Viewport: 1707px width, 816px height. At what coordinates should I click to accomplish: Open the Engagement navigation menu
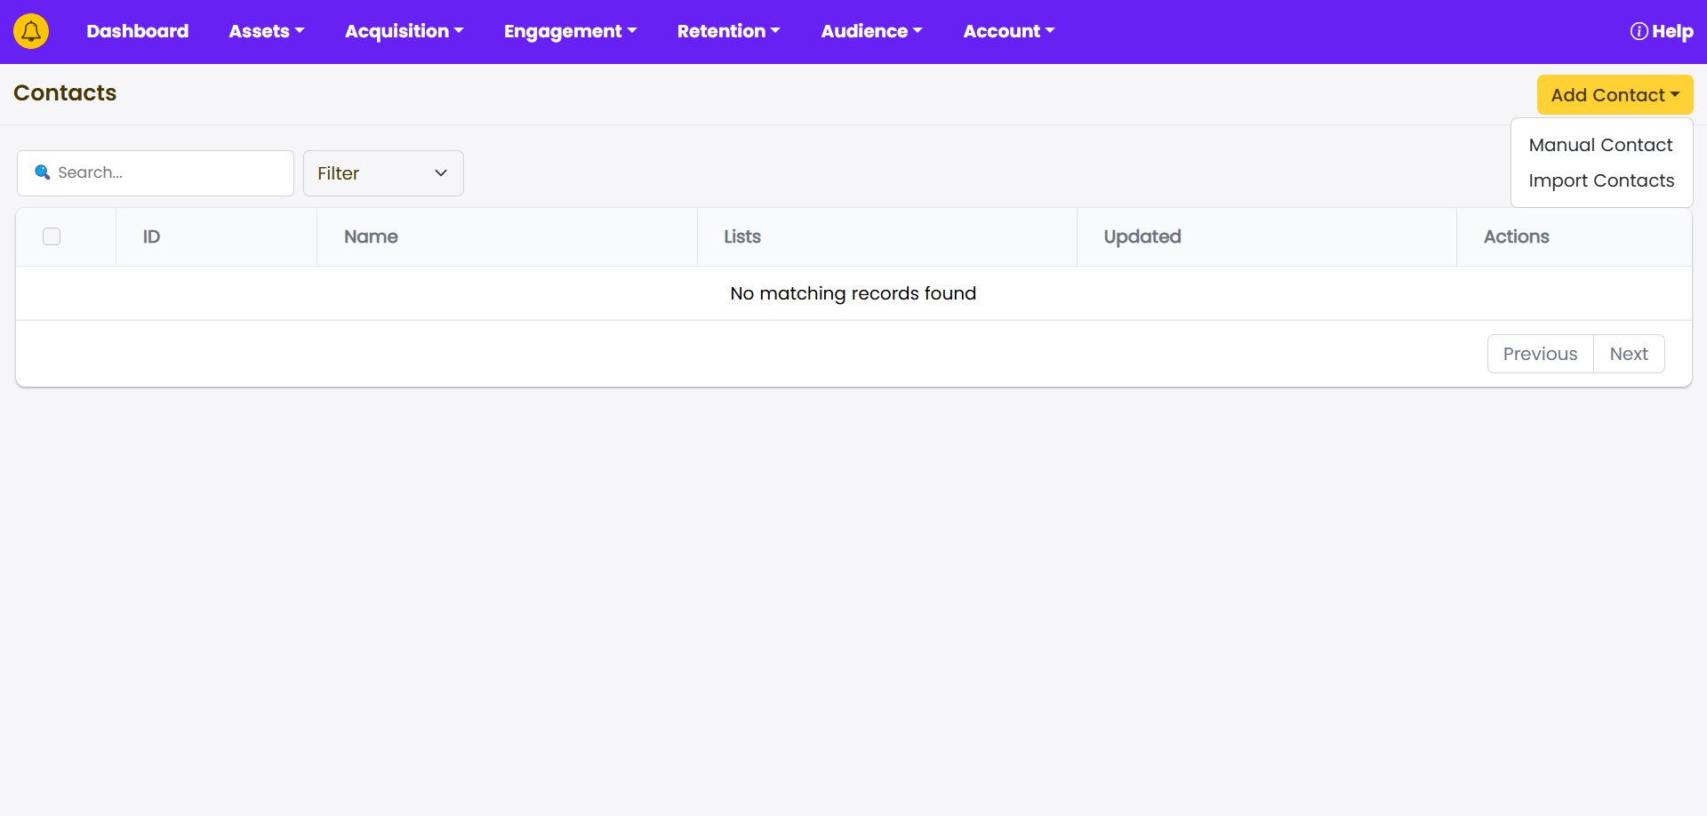pyautogui.click(x=570, y=31)
